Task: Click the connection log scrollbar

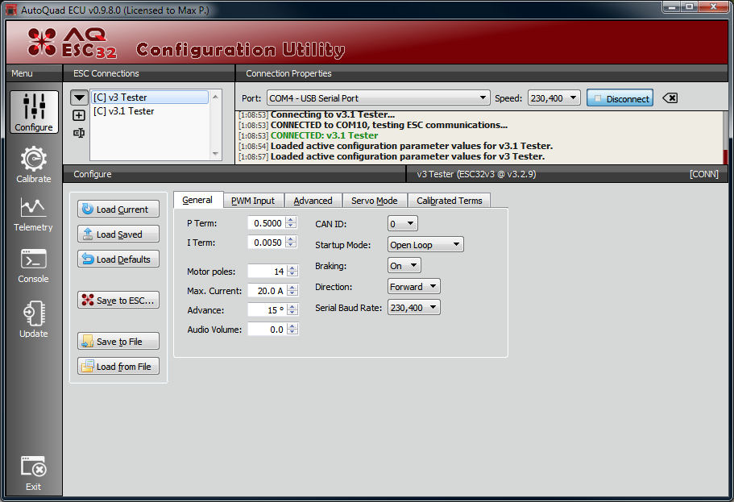Action: 726,138
